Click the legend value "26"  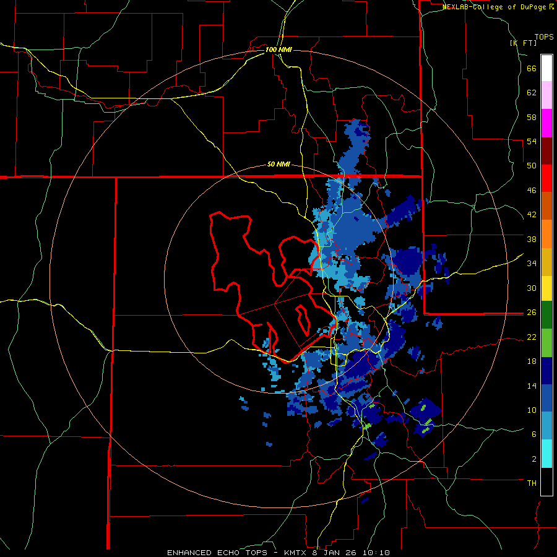point(532,313)
